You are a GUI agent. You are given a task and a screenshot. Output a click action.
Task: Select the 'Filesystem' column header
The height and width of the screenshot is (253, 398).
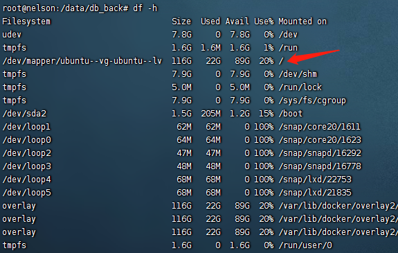(26, 21)
